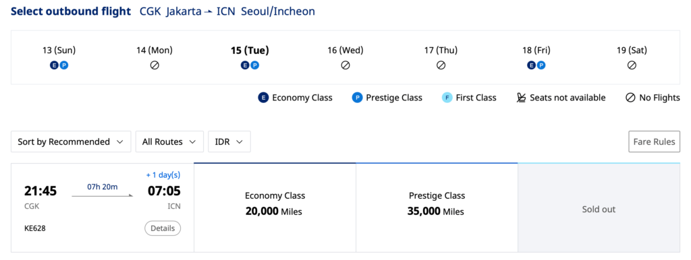691x260 pixels.
Task: Click the Sold out fare cell
Action: (599, 207)
